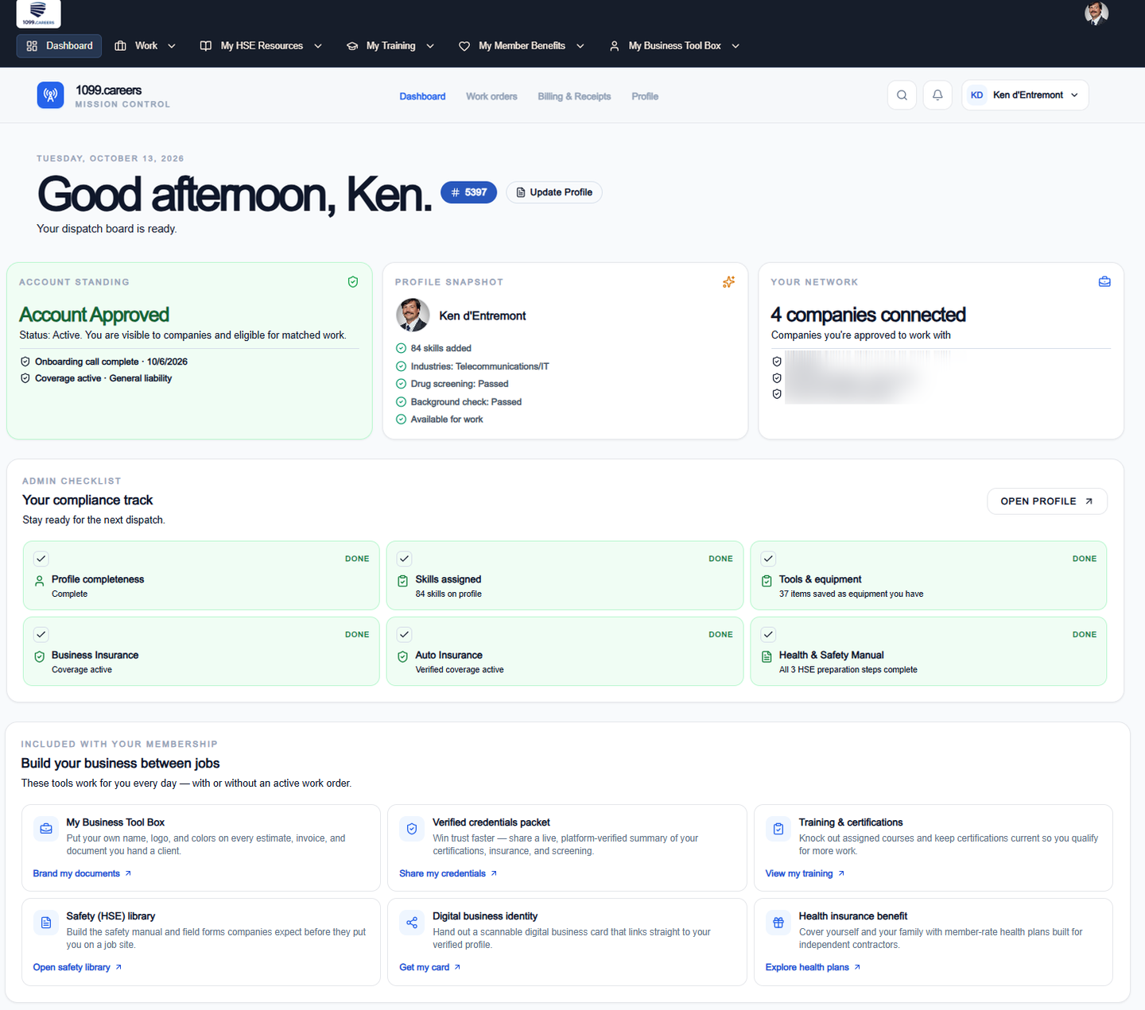This screenshot has height=1010, width=1145.
Task: Click the Business Insurance shield icon
Action: click(x=40, y=656)
